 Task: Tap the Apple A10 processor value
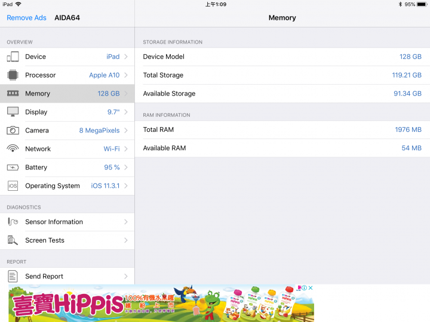coord(104,75)
